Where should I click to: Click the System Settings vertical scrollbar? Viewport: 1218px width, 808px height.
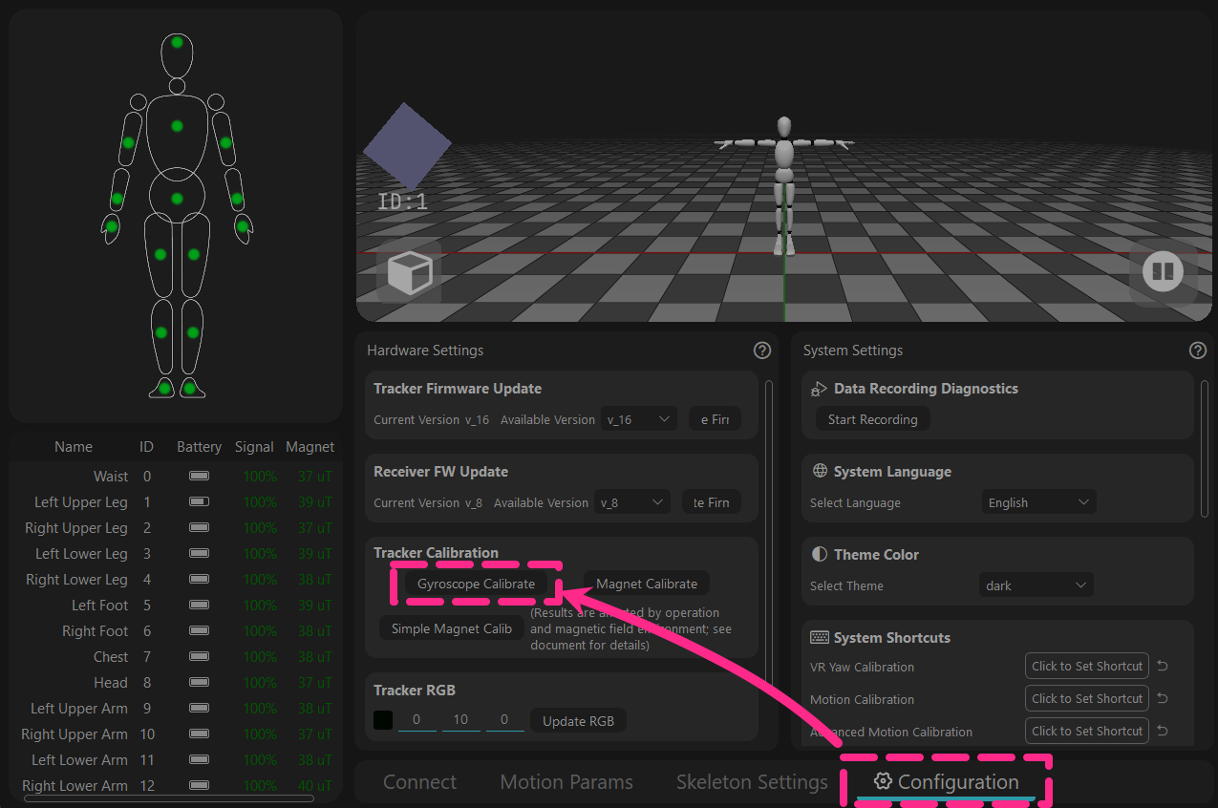(x=1205, y=449)
